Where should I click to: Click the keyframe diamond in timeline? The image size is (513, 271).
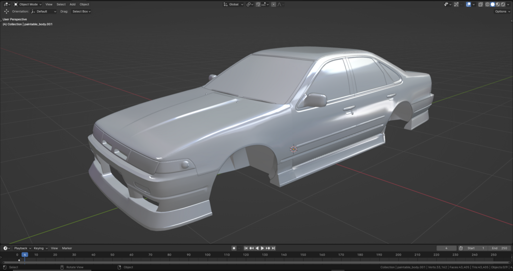(19, 260)
